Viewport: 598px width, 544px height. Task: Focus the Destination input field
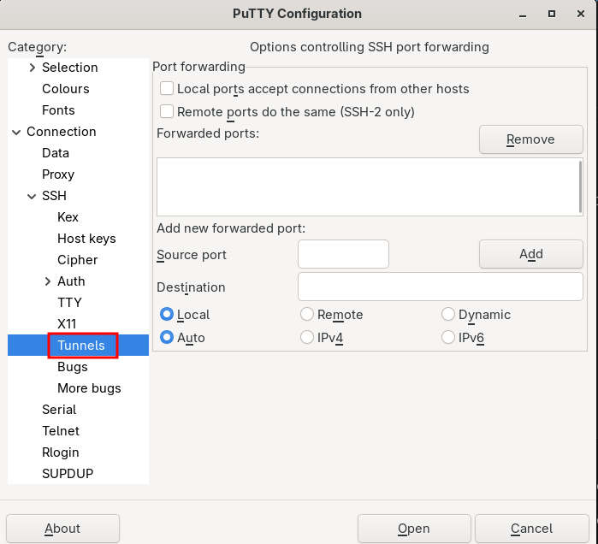440,287
